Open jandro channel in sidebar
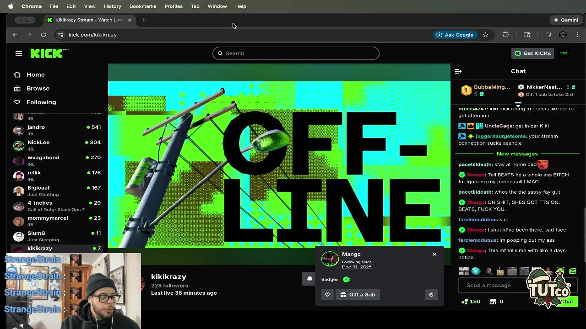The height and width of the screenshot is (329, 586). pyautogui.click(x=57, y=130)
